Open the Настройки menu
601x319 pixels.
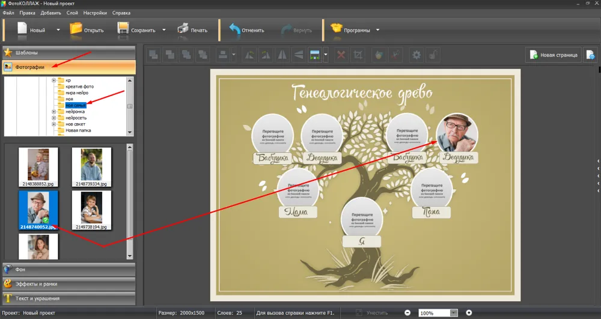pos(96,13)
